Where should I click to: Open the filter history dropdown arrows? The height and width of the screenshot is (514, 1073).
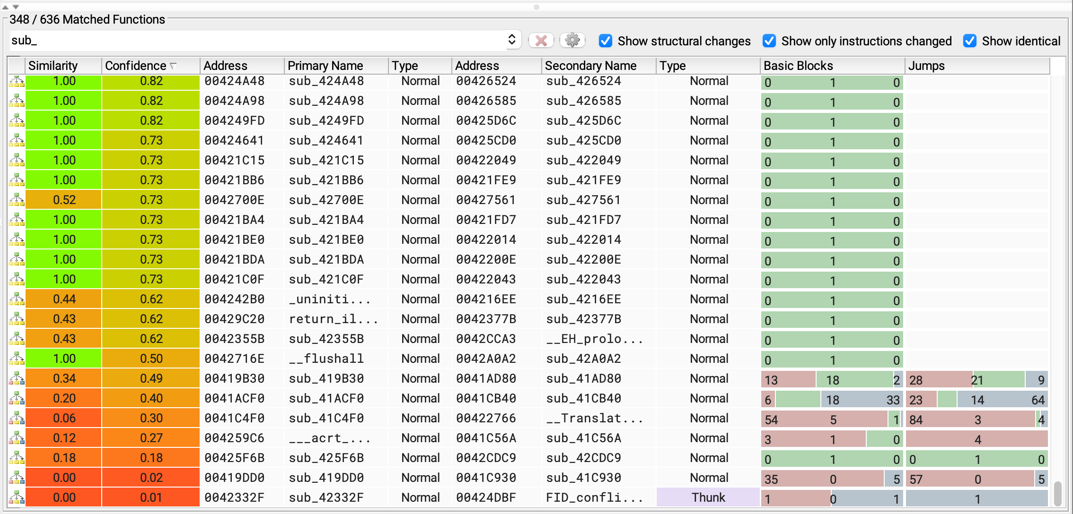(x=511, y=40)
